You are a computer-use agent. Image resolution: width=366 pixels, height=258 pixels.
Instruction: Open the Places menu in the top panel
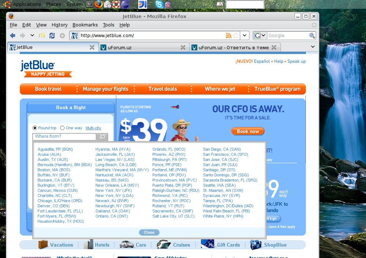click(54, 4)
